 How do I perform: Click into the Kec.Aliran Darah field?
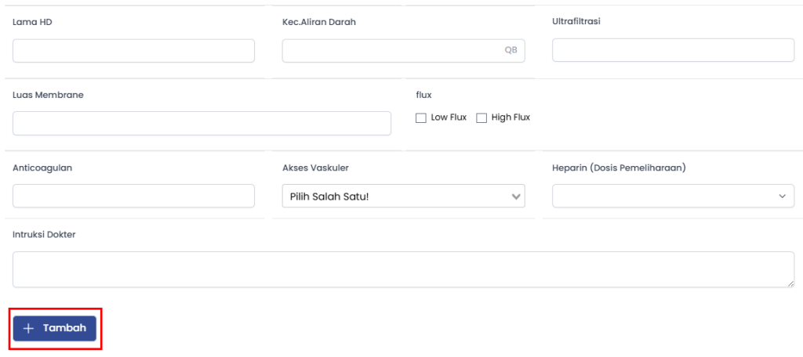(x=392, y=50)
